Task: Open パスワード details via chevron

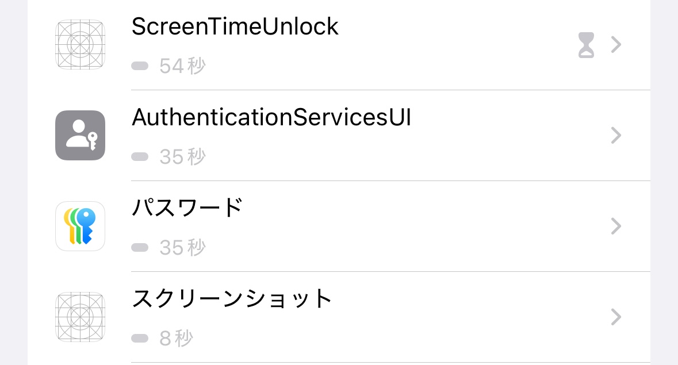Action: (x=616, y=226)
